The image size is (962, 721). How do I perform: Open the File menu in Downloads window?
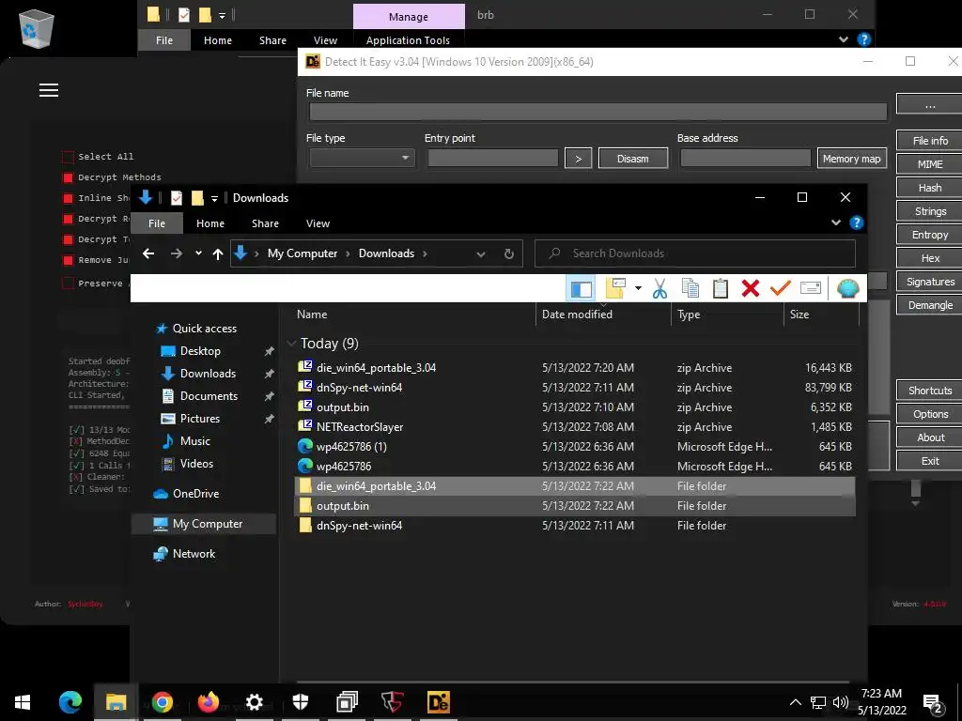[157, 223]
